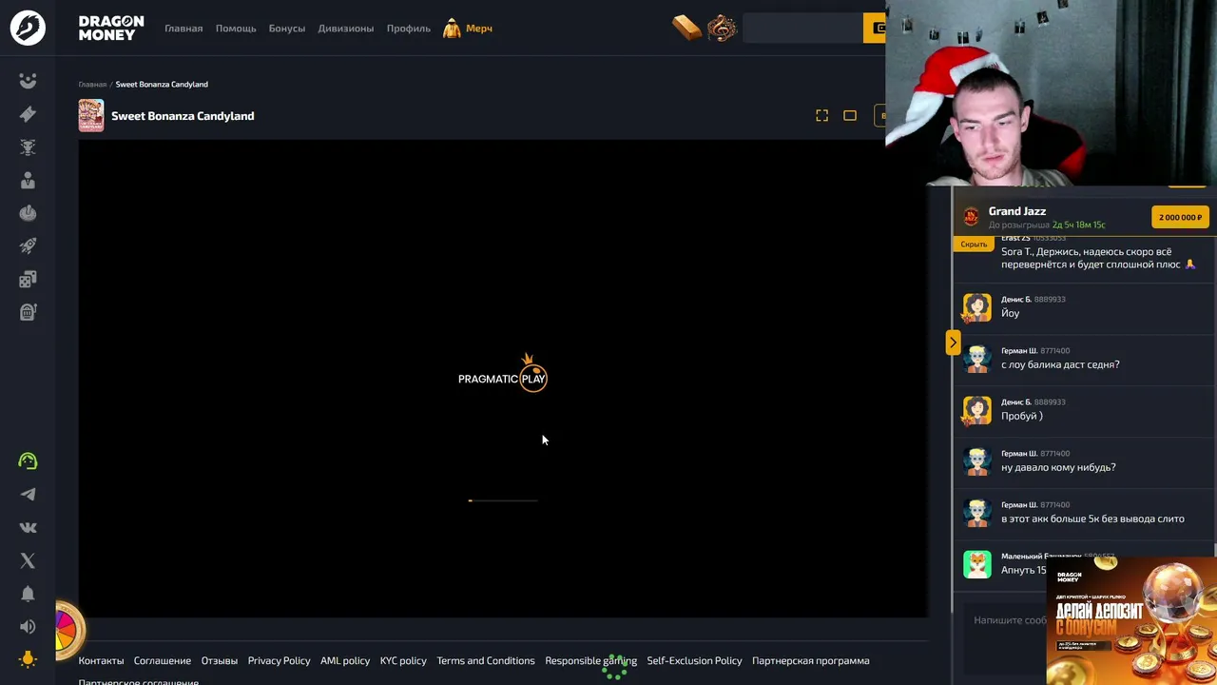Open the KYC policy footer link
The image size is (1217, 685).
(403, 660)
